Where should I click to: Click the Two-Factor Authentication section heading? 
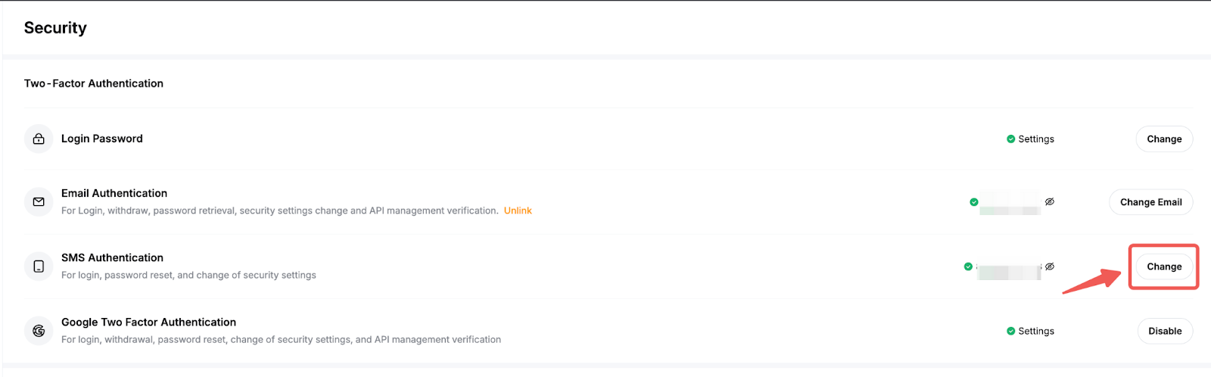coord(94,83)
